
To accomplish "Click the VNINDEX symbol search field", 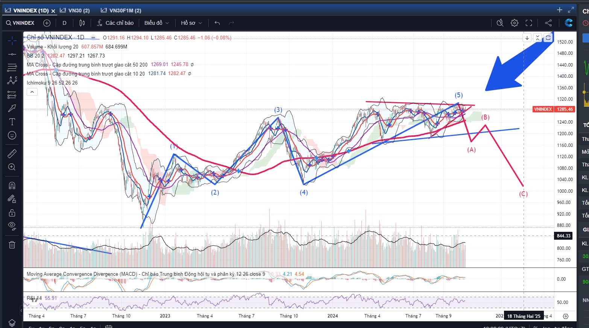I will pyautogui.click(x=20, y=23).
